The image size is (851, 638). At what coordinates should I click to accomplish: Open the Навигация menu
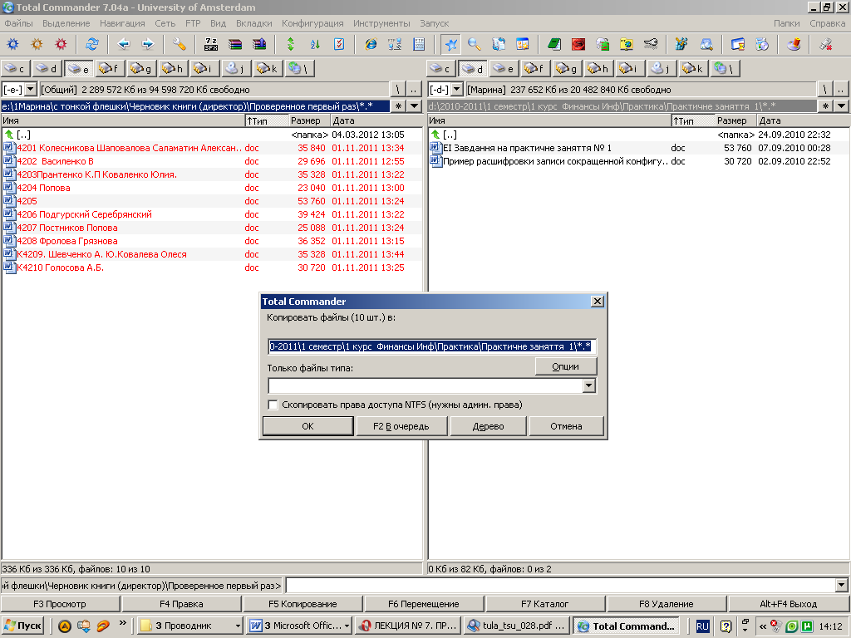tap(122, 23)
